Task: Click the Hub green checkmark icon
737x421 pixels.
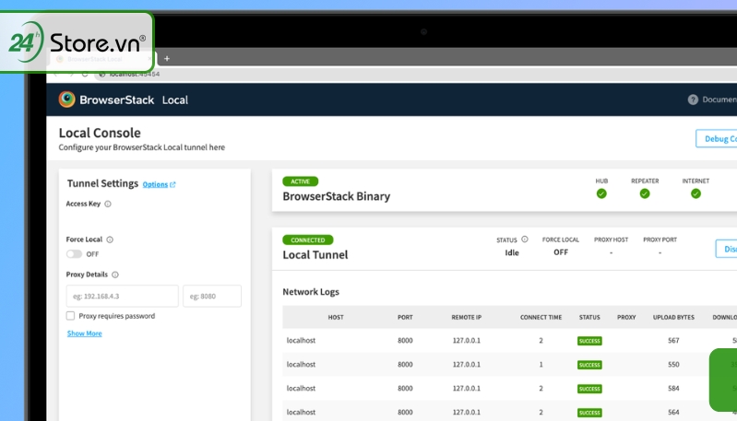Action: [x=601, y=193]
